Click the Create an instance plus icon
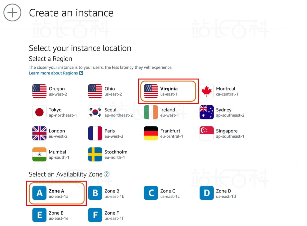Screen dimensions: 307x226 click(12, 12)
